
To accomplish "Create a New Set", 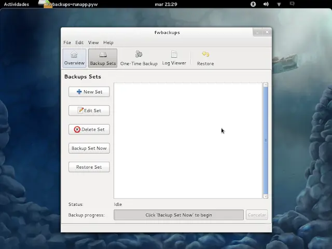I will coord(89,92).
